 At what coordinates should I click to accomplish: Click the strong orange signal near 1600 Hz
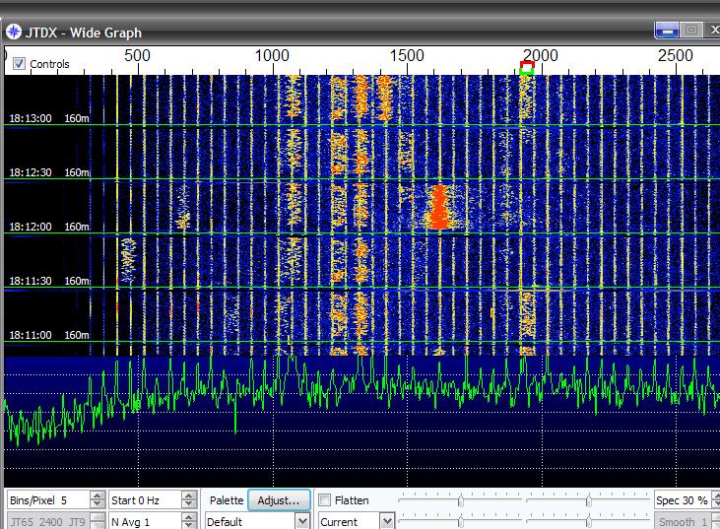pos(439,209)
